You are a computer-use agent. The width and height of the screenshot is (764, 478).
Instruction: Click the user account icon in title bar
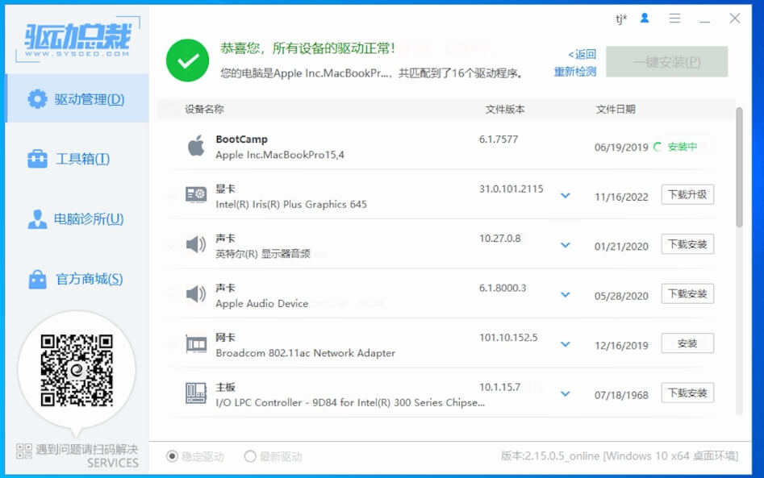(x=645, y=18)
